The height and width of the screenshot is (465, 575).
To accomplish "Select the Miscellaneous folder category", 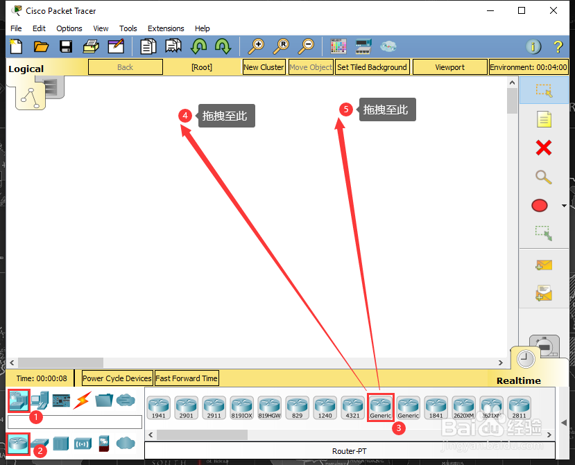I will pos(104,400).
